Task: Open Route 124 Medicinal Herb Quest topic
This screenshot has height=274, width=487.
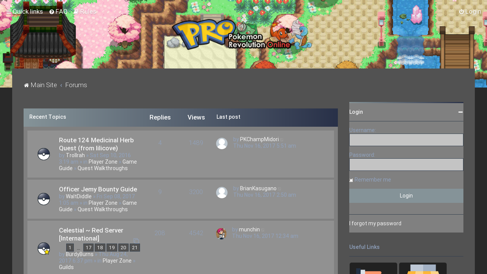Action: 96,144
